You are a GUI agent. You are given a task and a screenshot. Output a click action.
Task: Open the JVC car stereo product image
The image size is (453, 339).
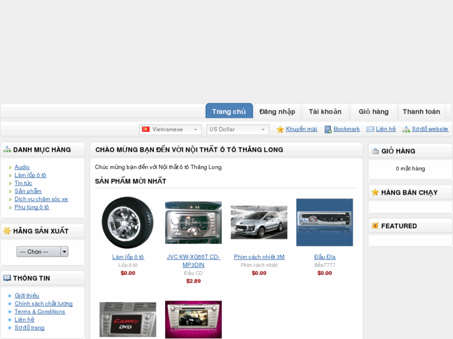pos(193,223)
